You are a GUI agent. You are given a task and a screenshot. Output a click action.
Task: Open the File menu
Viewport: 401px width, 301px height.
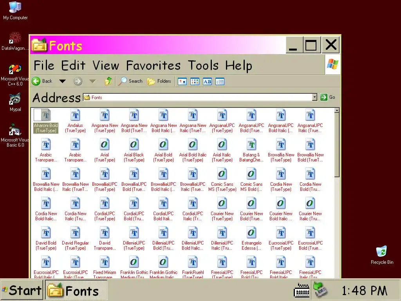coord(44,65)
